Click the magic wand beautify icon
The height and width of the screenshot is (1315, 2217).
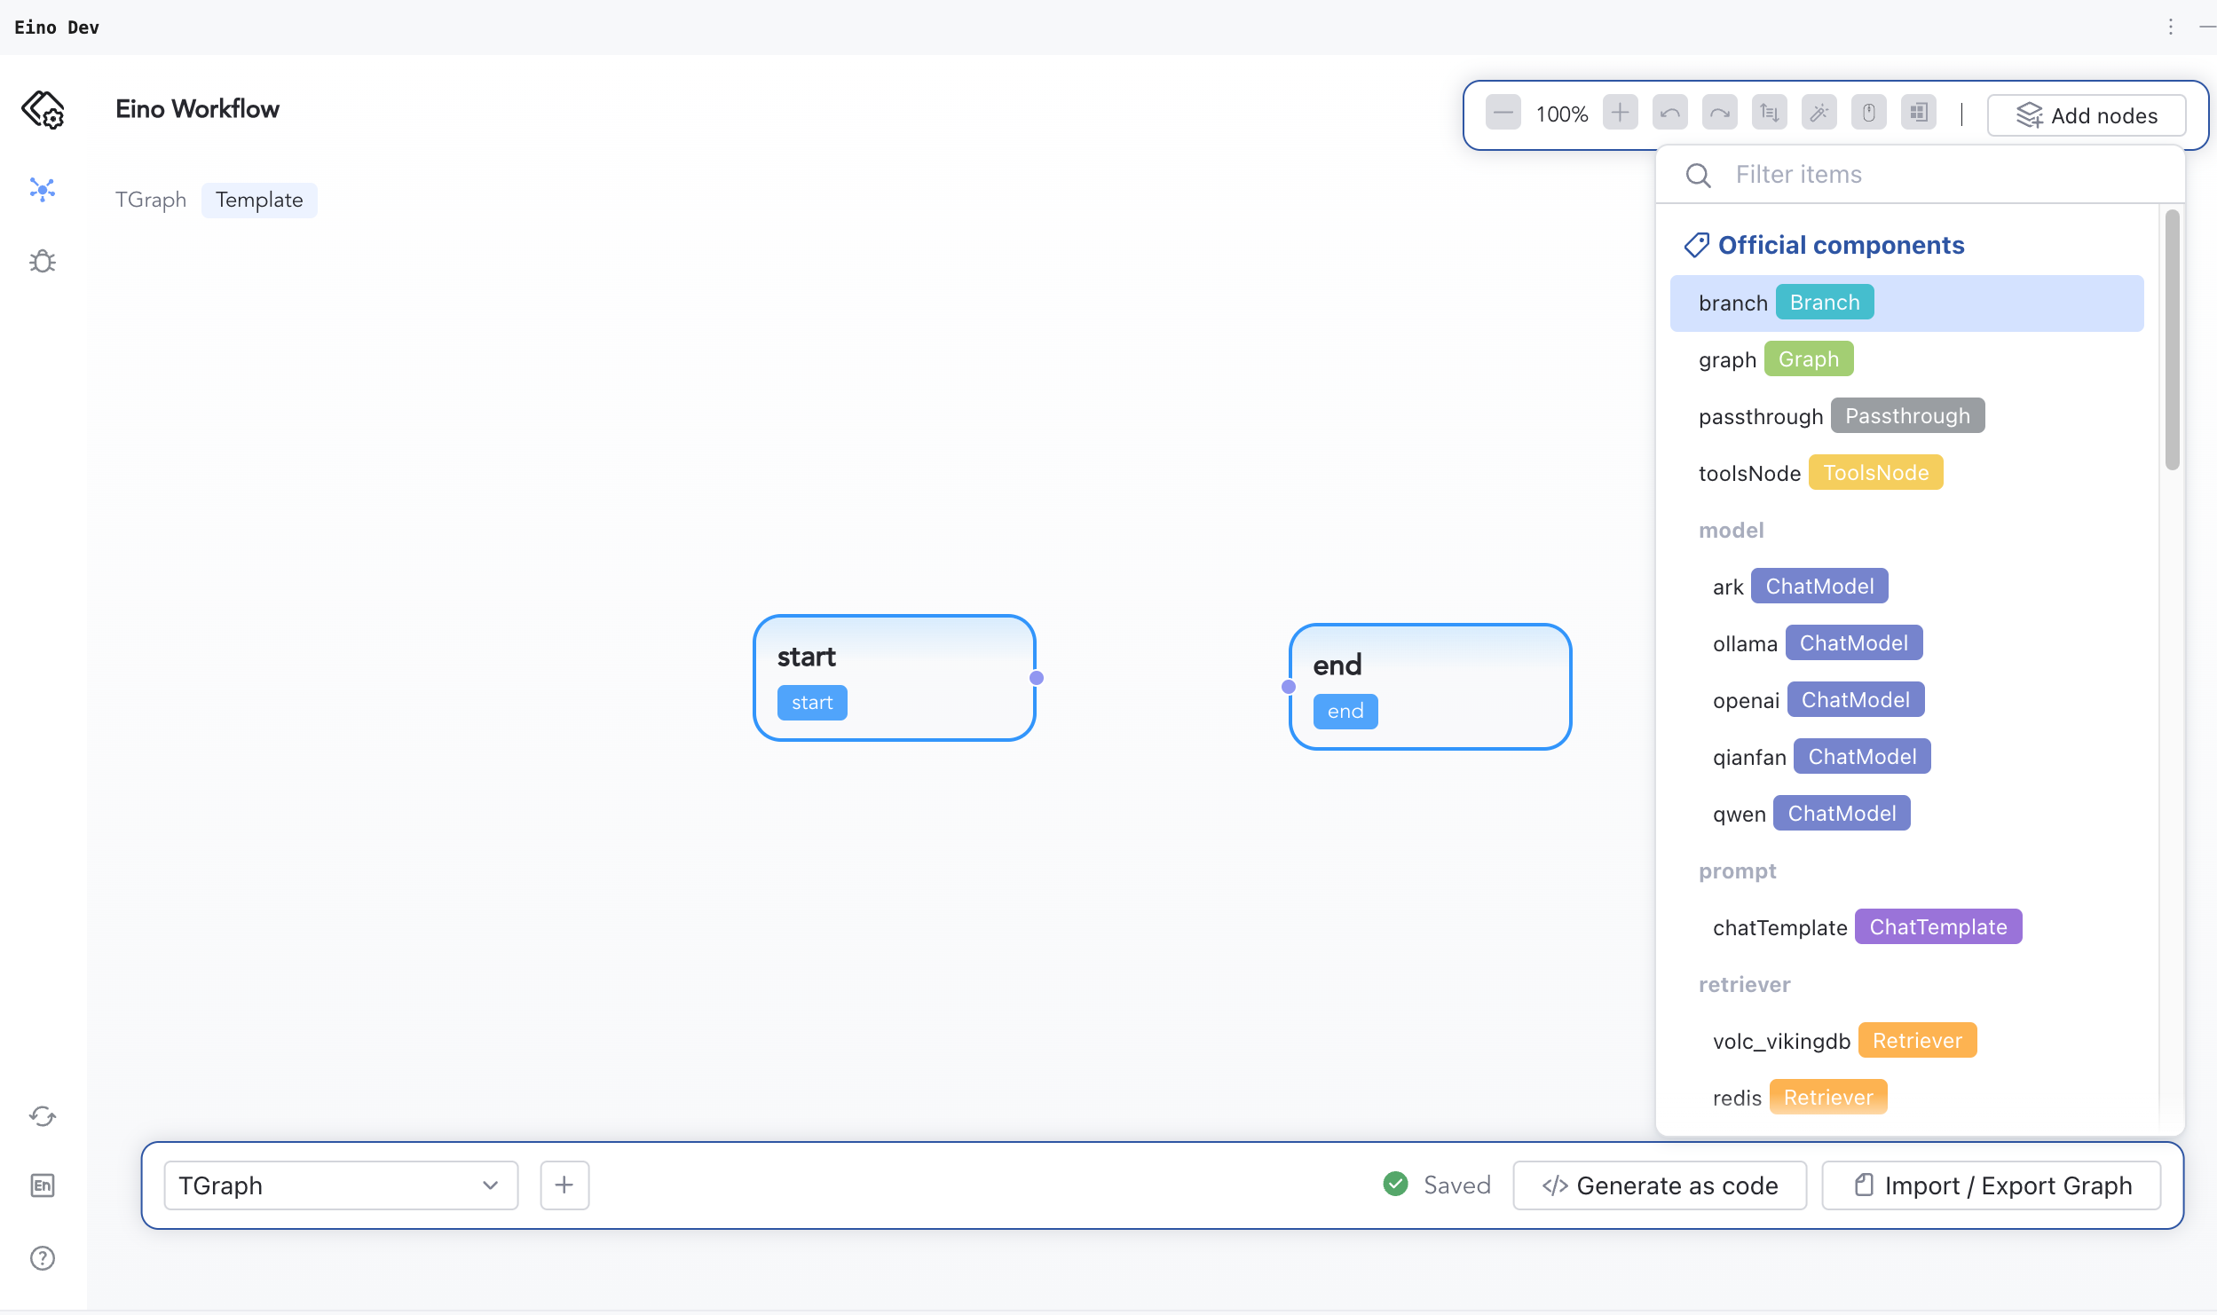pos(1819,113)
